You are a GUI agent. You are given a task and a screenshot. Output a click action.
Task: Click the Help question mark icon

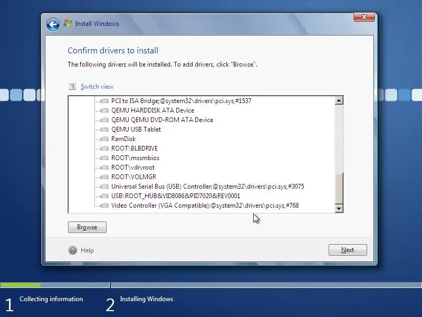point(73,250)
